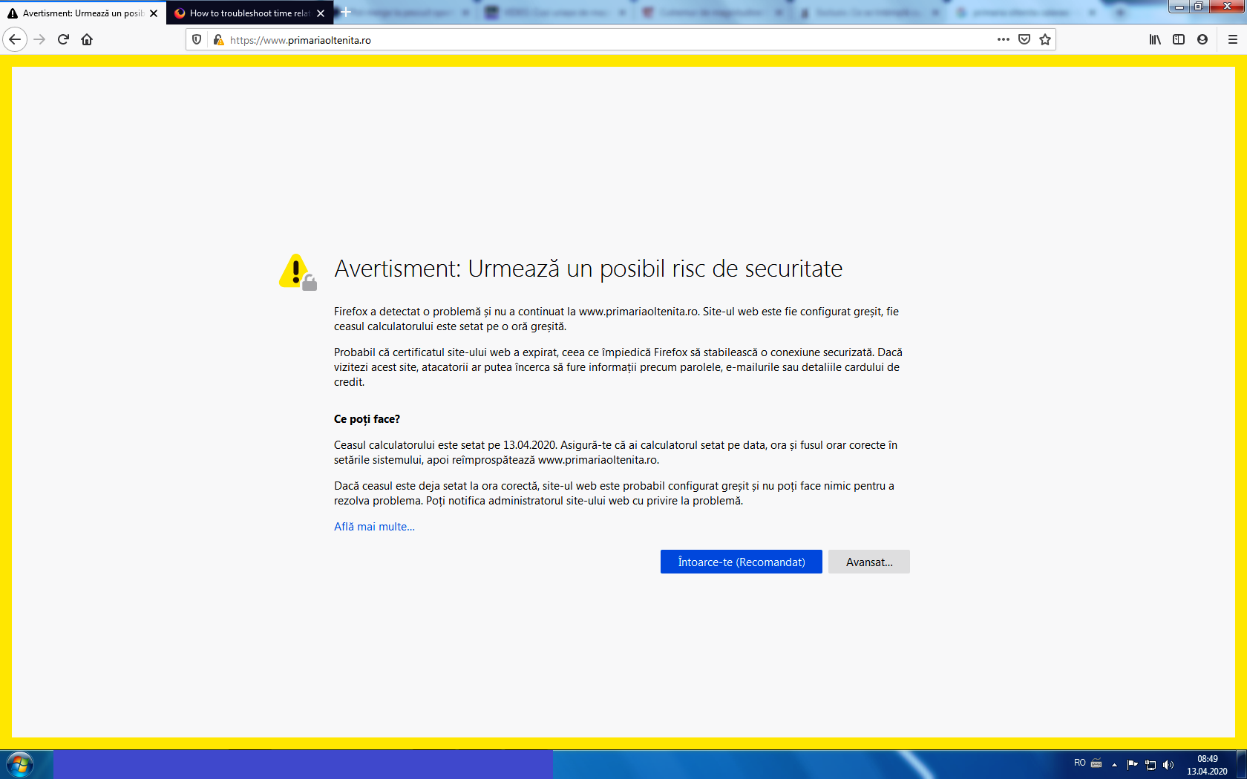
Task: Open the Windows Start menu
Action: (x=20, y=764)
